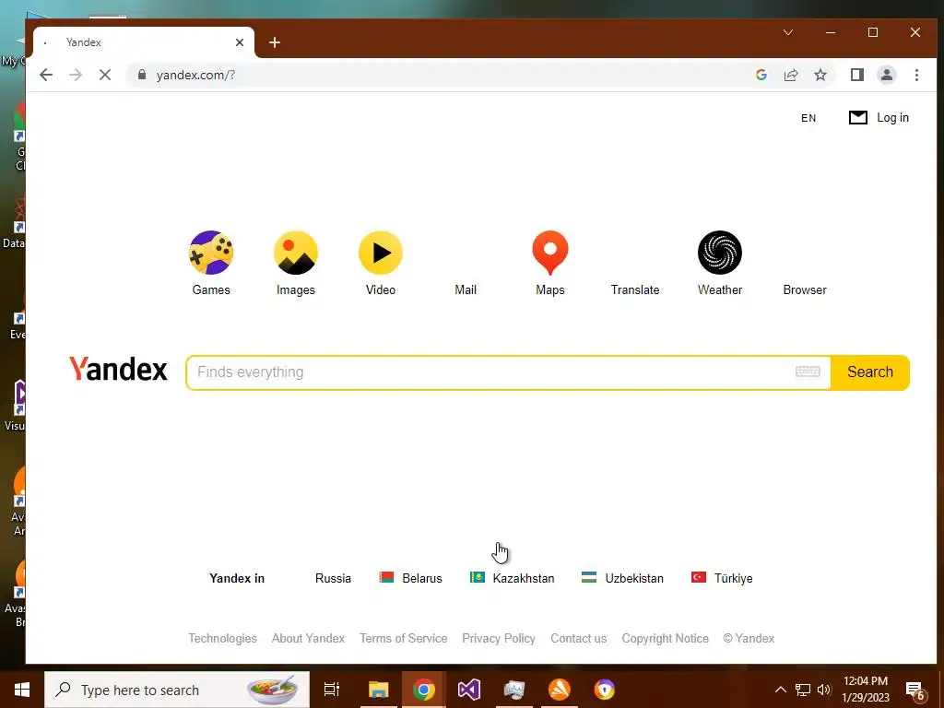The height and width of the screenshot is (708, 944).
Task: Select the Yandex browser tab
Action: point(143,42)
